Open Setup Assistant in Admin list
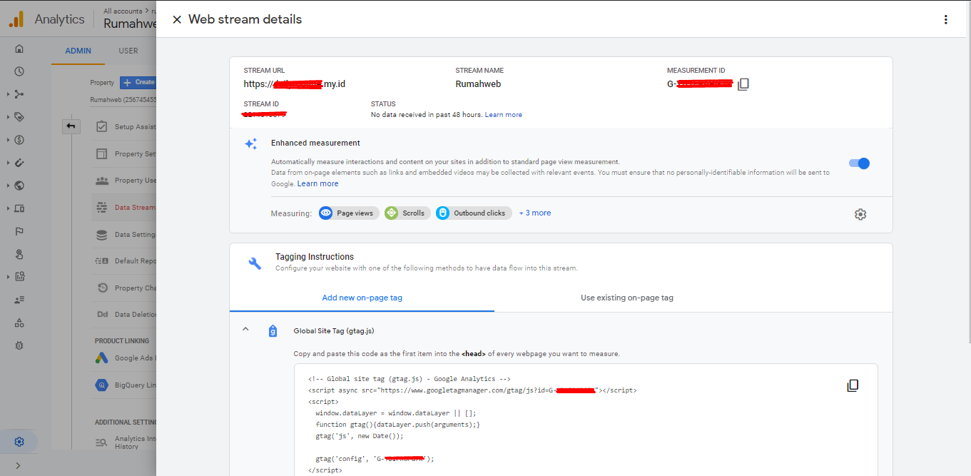This screenshot has width=971, height=476. [x=126, y=127]
